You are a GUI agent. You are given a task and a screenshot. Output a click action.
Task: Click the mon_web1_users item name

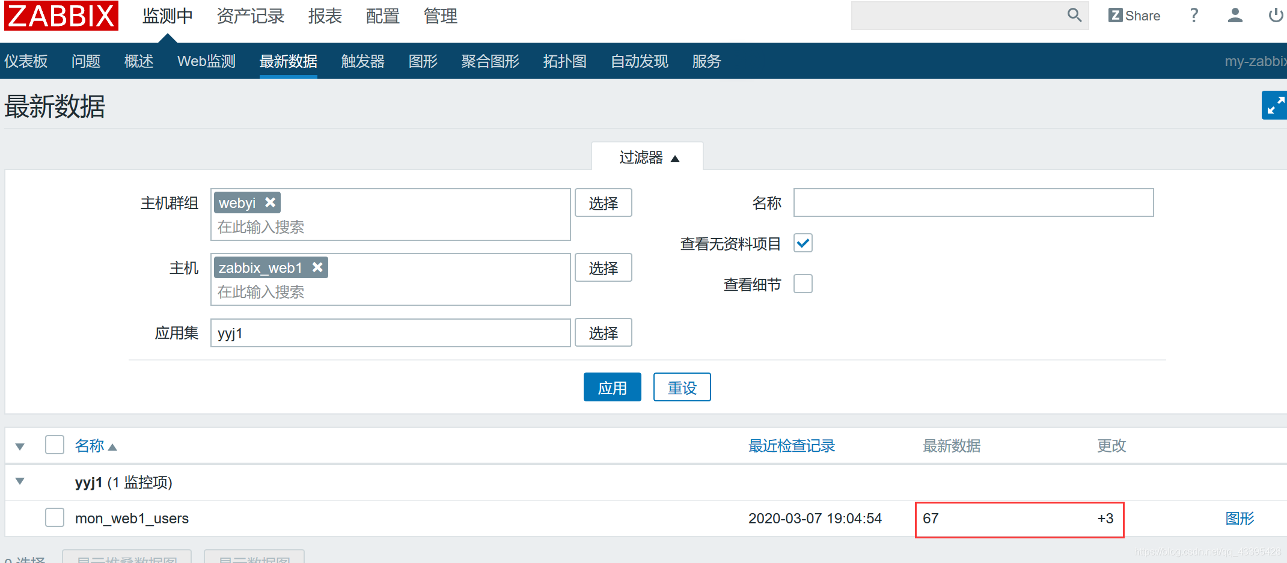pos(132,519)
